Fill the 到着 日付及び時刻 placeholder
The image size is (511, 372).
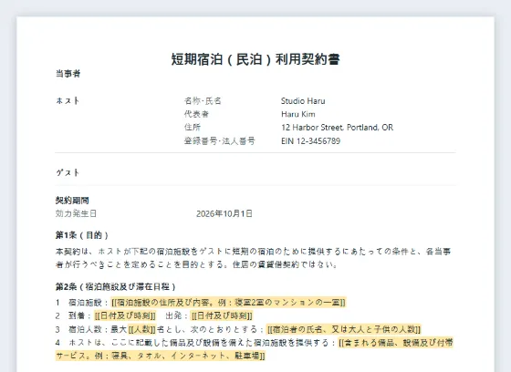point(125,315)
